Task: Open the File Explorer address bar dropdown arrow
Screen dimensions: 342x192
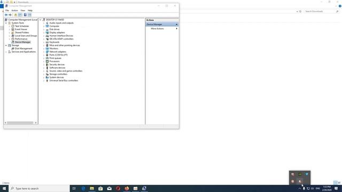Action: (x=297, y=11)
